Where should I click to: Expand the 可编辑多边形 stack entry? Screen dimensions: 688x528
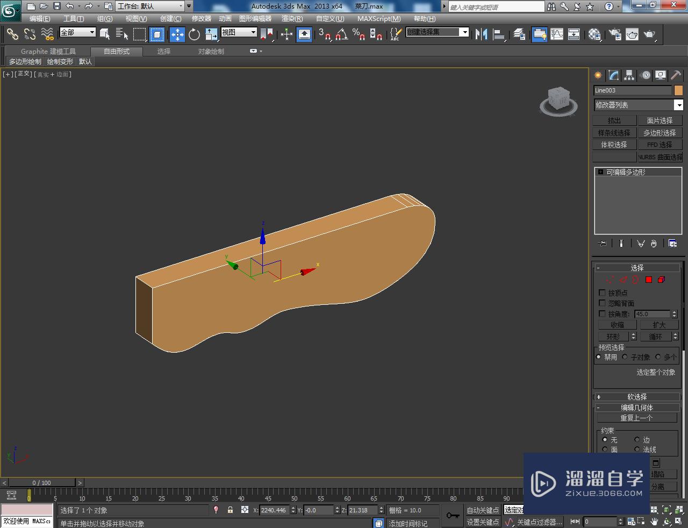600,172
